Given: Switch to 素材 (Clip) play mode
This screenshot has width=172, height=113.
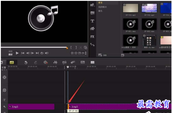Looking at the screenshot, I should coord(11,55).
